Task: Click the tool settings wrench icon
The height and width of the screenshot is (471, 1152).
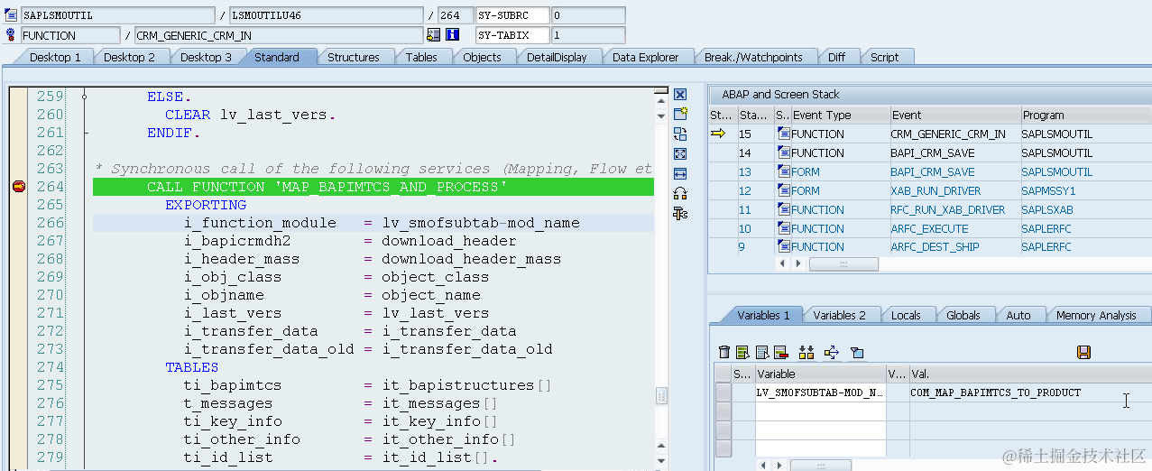Action: coord(680,213)
